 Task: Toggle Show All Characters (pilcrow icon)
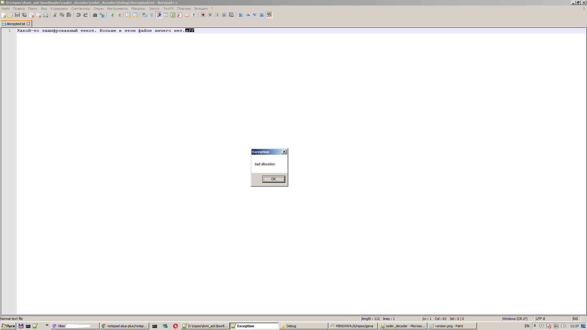pos(151,15)
